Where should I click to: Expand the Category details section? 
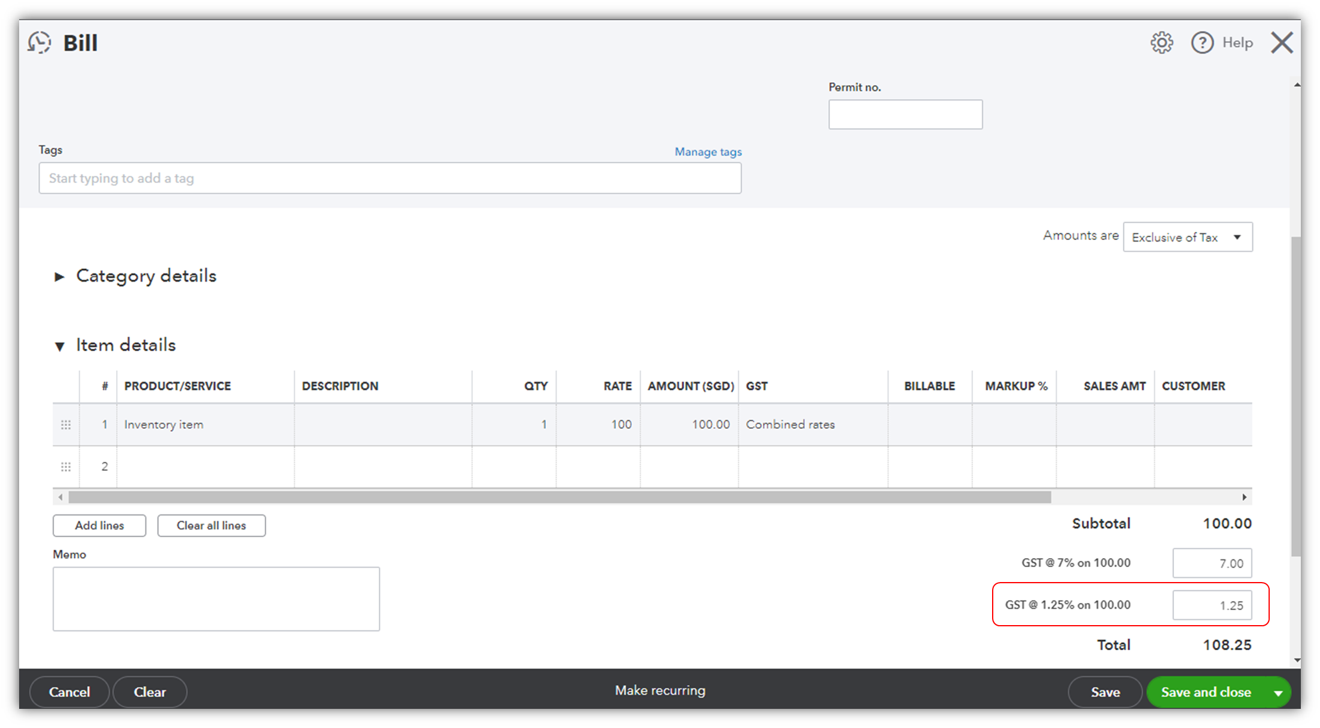[x=59, y=276]
